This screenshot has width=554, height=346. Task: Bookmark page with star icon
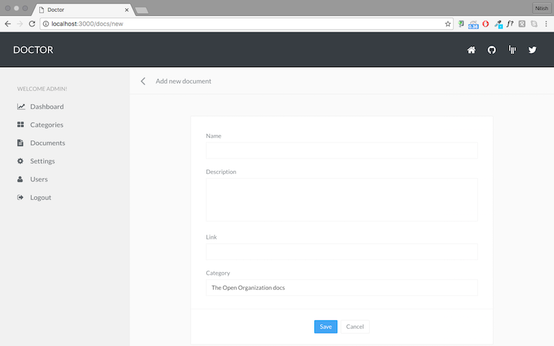[447, 24]
